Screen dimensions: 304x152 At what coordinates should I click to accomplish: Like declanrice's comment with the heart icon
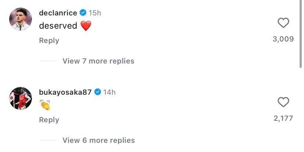point(283,23)
